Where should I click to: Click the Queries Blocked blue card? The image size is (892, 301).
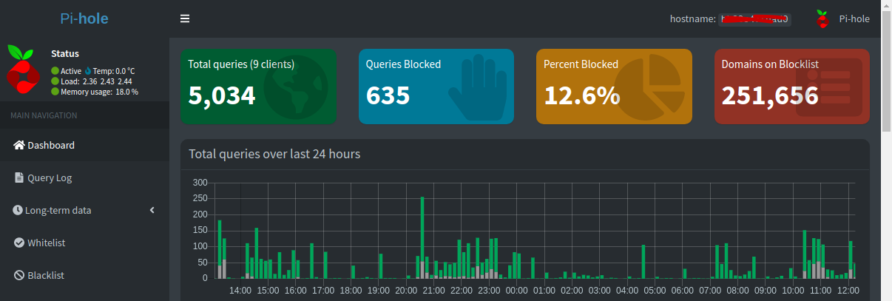point(436,87)
